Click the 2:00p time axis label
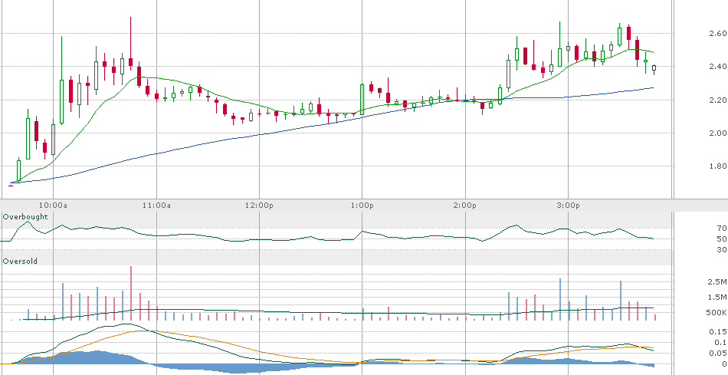Image resolution: width=728 pixels, height=375 pixels. tap(465, 205)
